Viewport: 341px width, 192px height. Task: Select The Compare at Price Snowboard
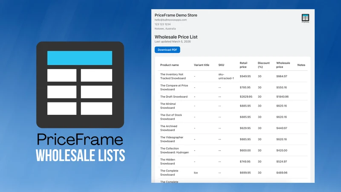click(174, 87)
